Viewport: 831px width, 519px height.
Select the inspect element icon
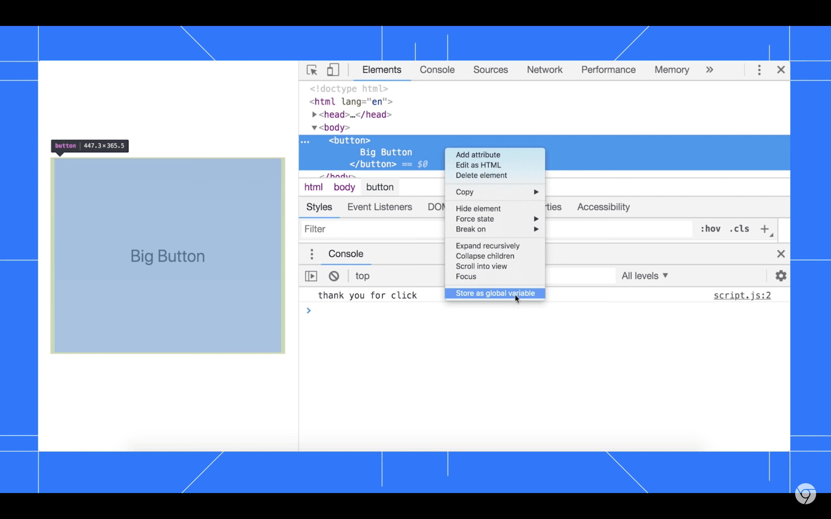312,70
